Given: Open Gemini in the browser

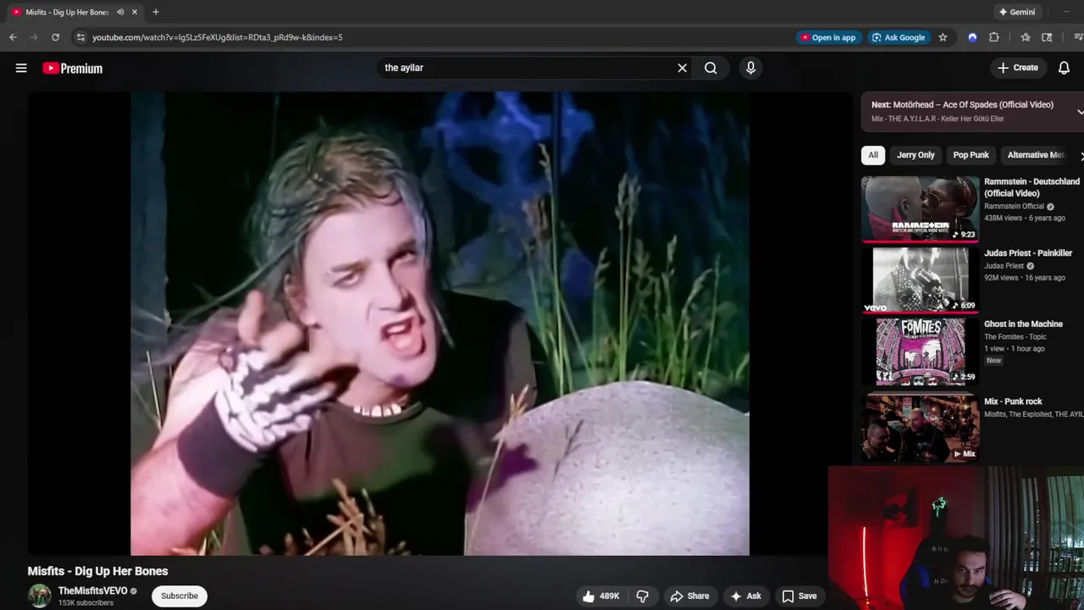Looking at the screenshot, I should (1017, 12).
